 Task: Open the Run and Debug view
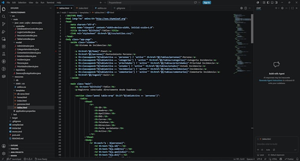4,32
